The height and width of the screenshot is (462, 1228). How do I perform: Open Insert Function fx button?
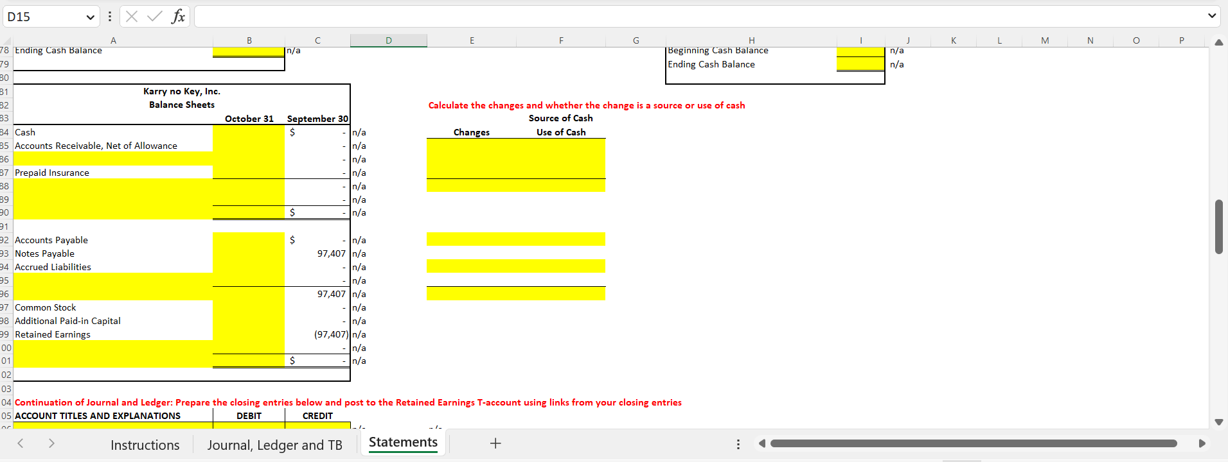coord(178,17)
